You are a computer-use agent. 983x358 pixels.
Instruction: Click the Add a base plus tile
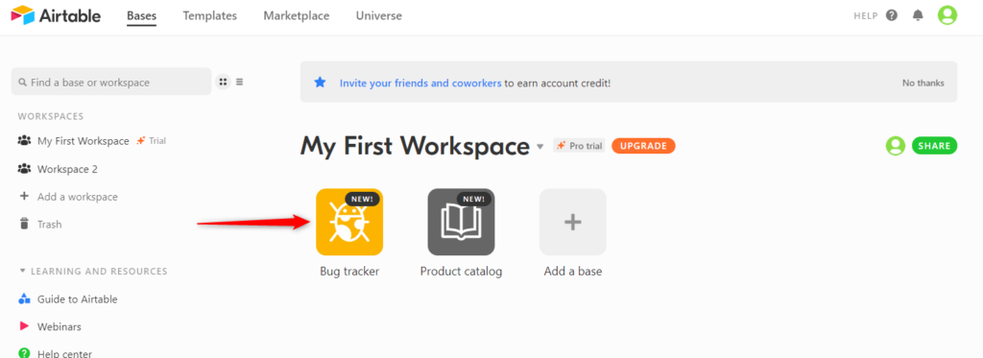point(572,222)
